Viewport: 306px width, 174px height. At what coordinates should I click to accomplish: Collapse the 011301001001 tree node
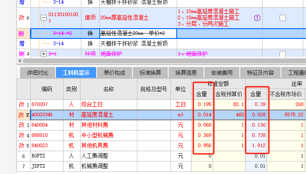[x=43, y=18]
